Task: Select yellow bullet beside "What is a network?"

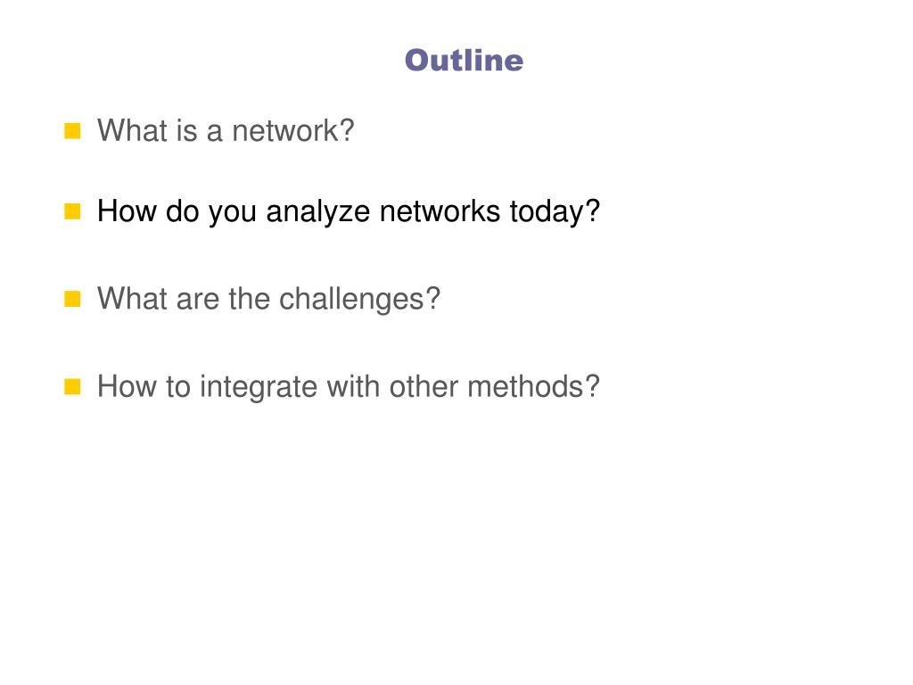Action: click(72, 131)
